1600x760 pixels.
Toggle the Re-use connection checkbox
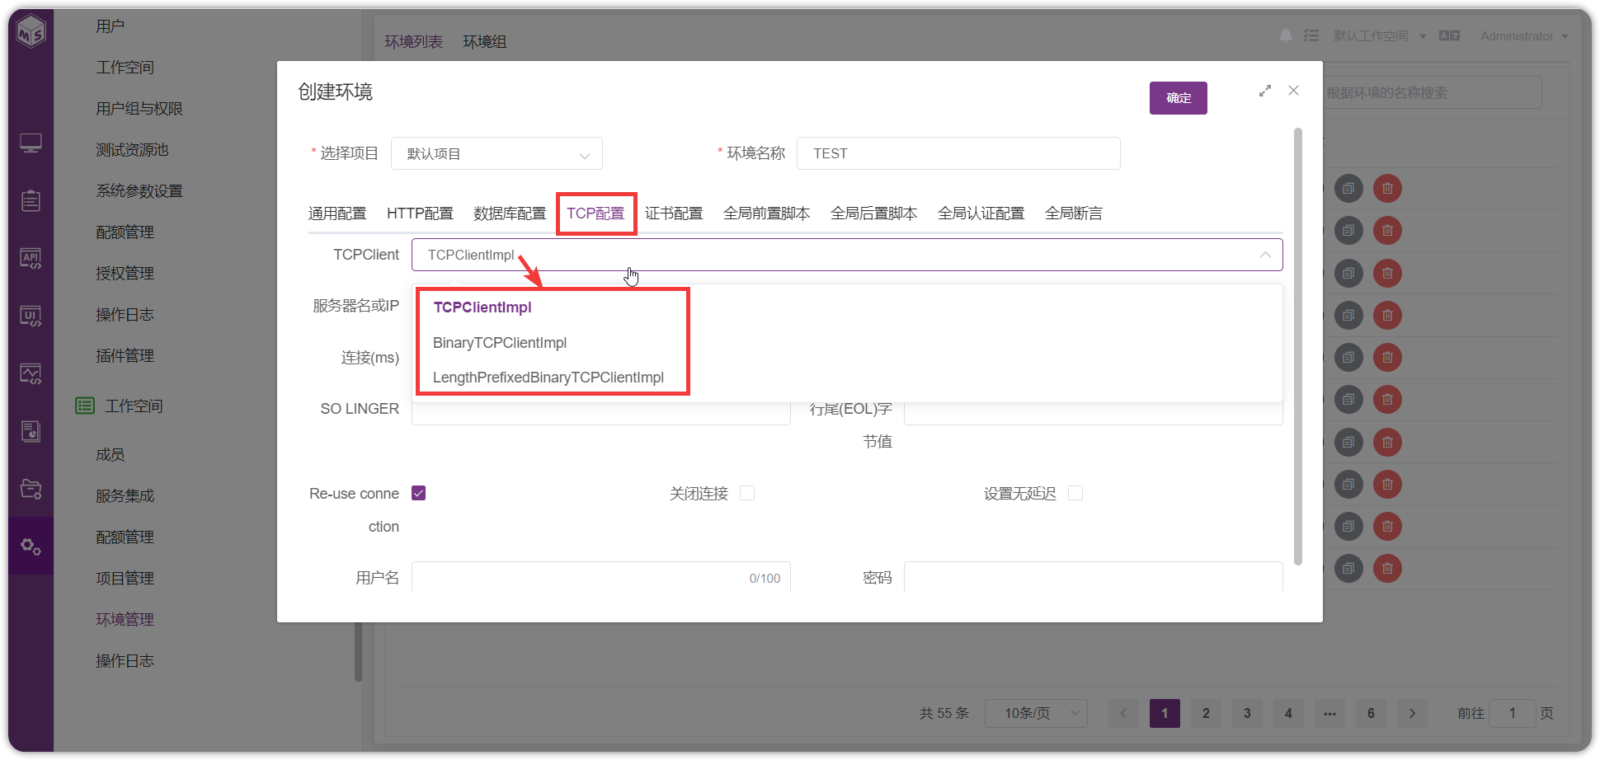point(418,493)
